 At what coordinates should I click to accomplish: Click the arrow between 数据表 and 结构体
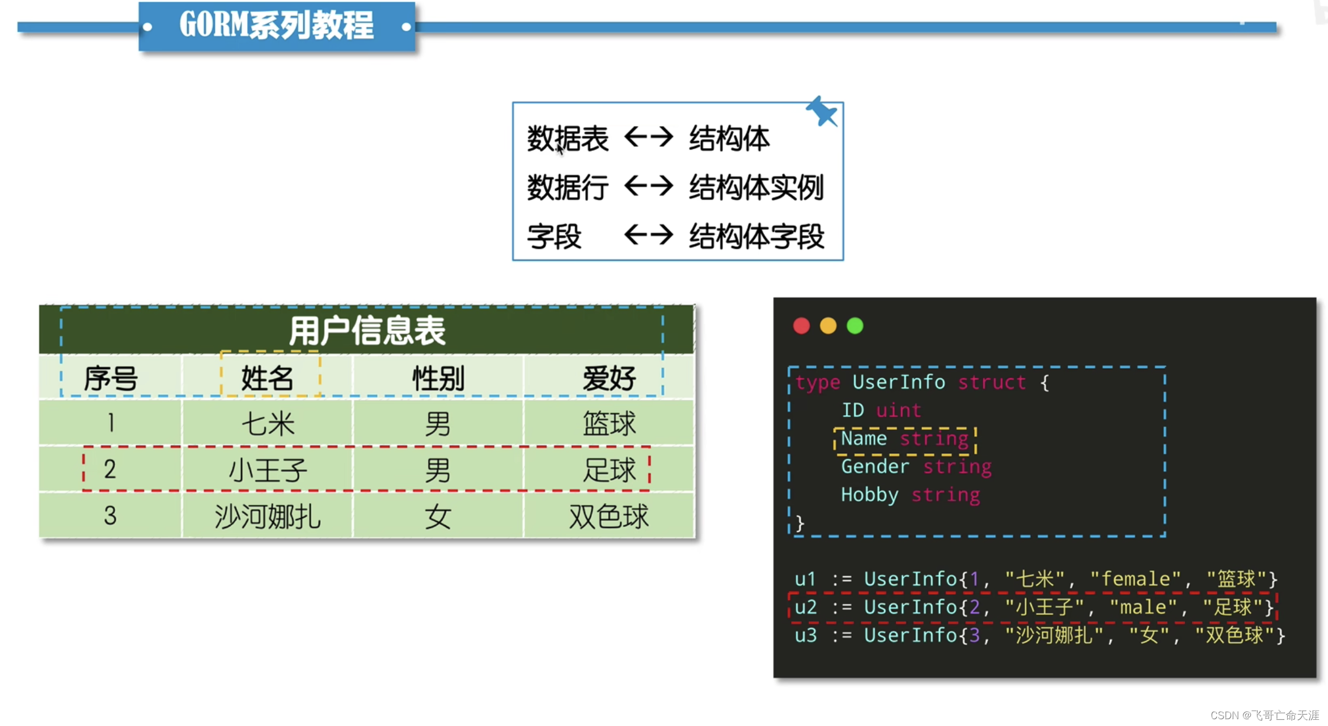coord(649,137)
